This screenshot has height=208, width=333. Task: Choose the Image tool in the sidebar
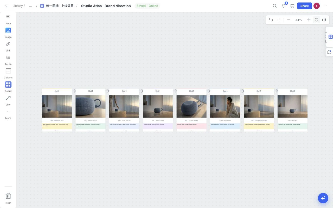pyautogui.click(x=8, y=33)
